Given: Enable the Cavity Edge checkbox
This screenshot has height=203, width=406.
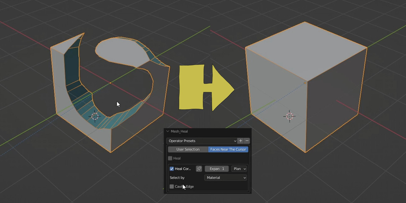Looking at the screenshot, I should coord(172,186).
